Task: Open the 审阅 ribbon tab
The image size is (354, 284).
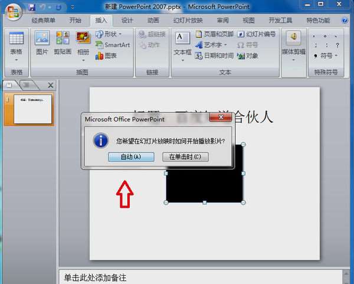Action: pos(223,21)
